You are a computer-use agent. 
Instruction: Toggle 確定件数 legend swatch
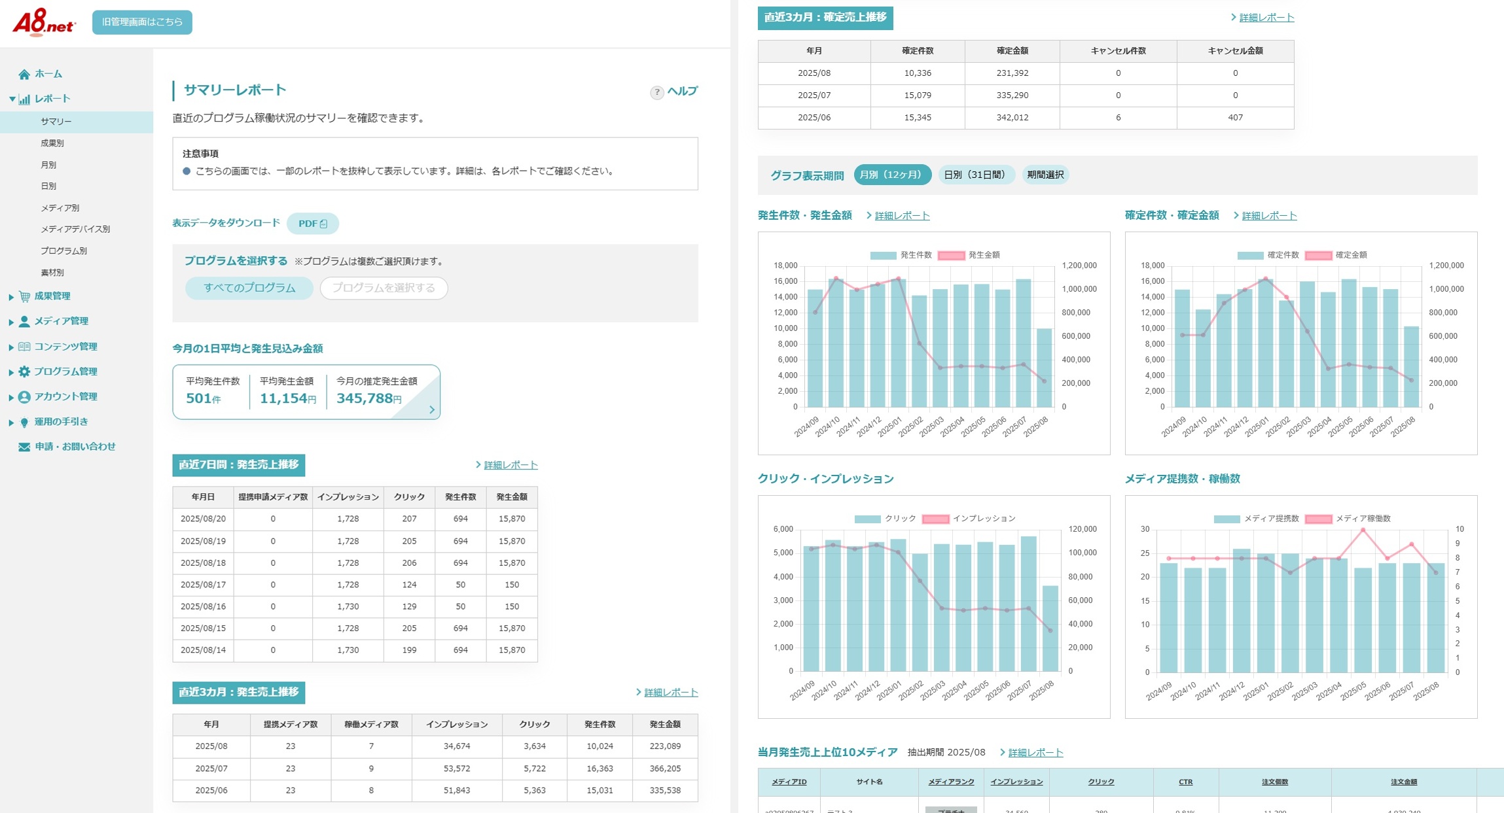pyautogui.click(x=1250, y=256)
